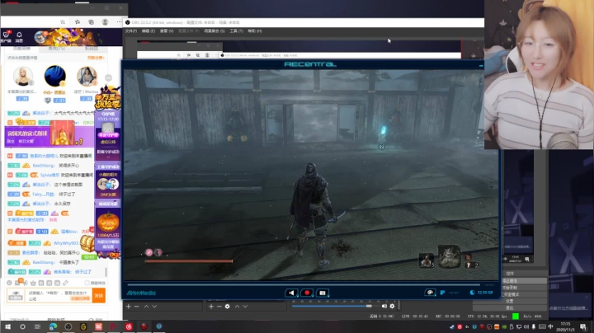The image size is (594, 333).
Task: Add a source with OBS sources plus button
Action: [x=211, y=306]
